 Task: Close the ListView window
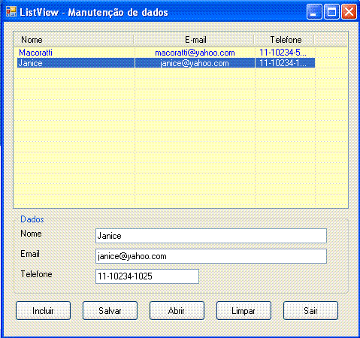[349, 11]
